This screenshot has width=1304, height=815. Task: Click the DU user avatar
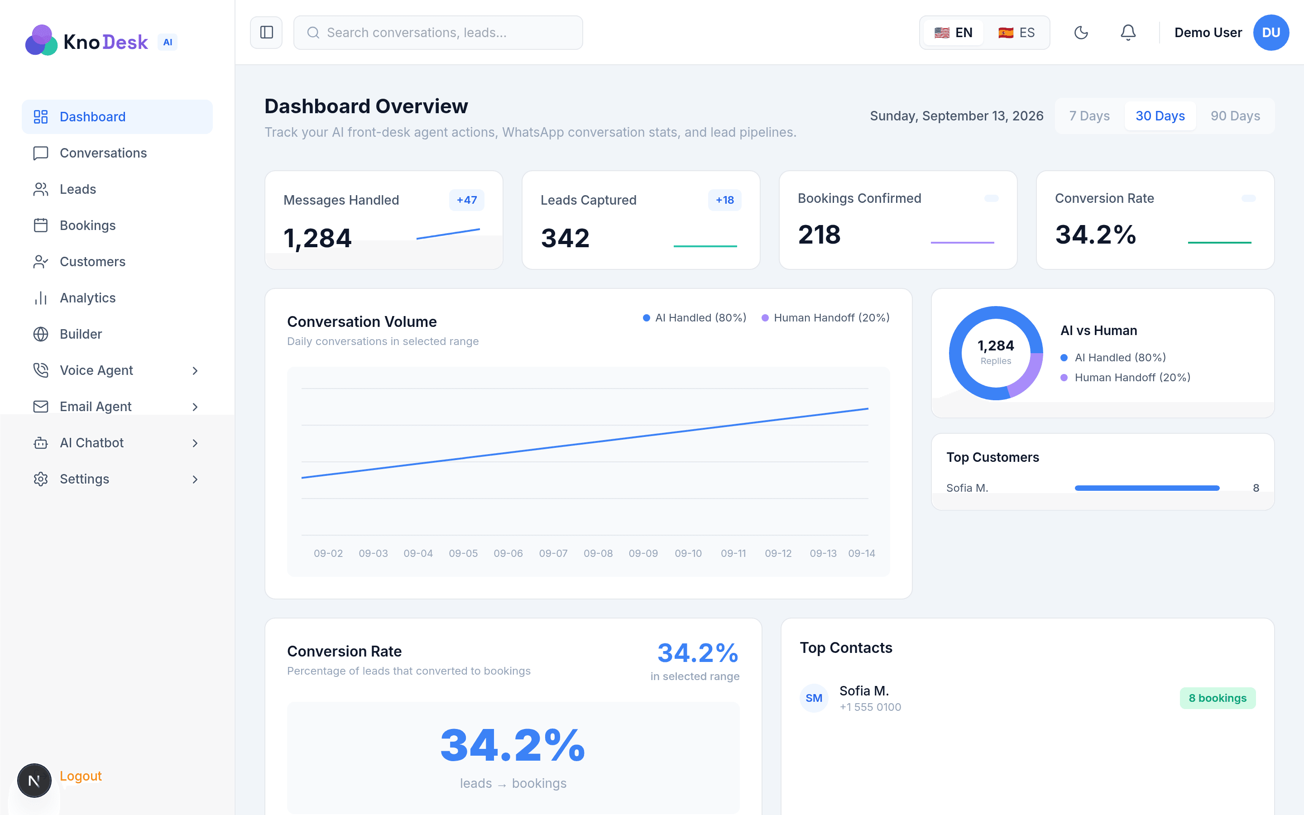click(x=1270, y=32)
